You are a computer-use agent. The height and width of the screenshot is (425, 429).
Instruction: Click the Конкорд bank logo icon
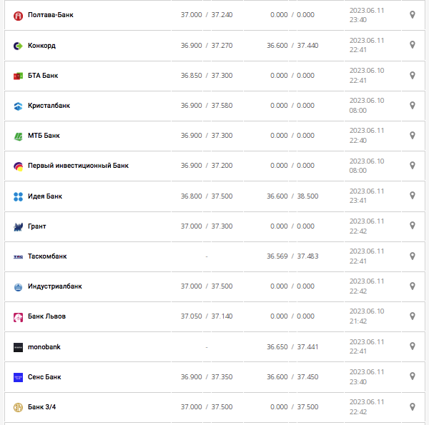19,46
